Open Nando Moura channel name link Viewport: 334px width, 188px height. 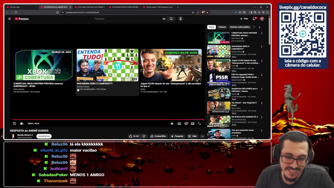(x=24, y=135)
